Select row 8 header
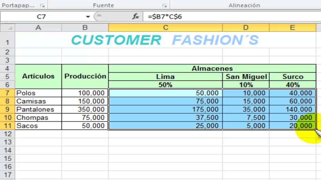321x180 pixels. [x=8, y=101]
